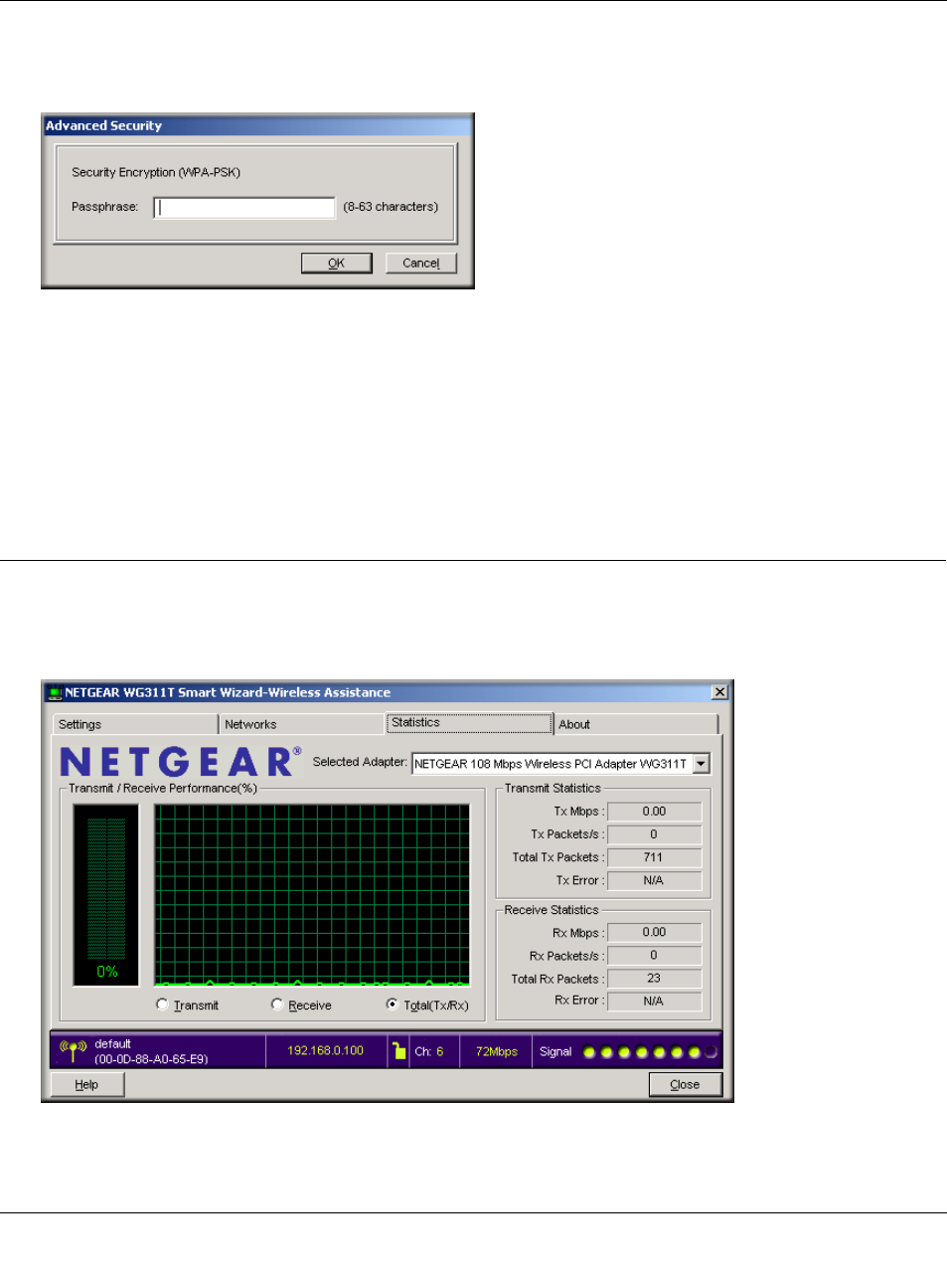This screenshot has width=947, height=1282.
Task: Click the Total Tx Packets value 711
Action: pos(654,857)
